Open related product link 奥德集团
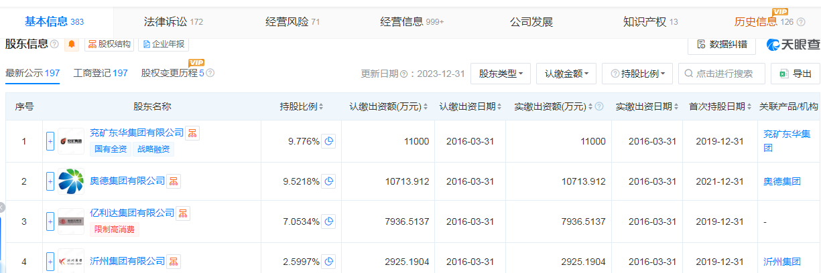 [782, 181]
